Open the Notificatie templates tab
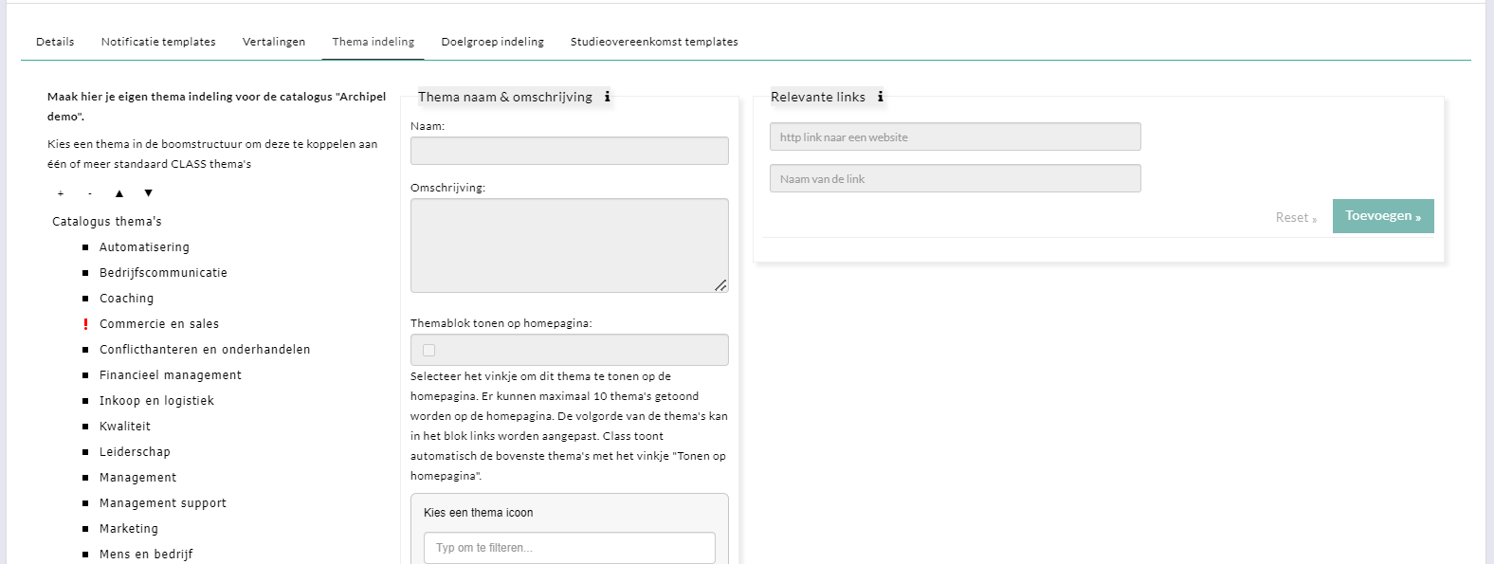The image size is (1494, 564). click(158, 42)
